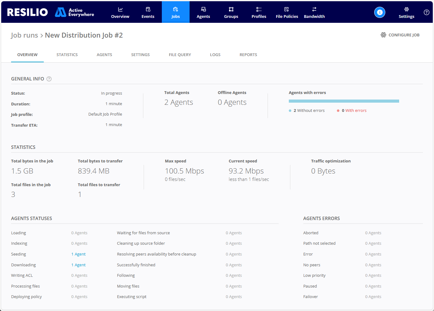The width and height of the screenshot is (434, 311).
Task: Select the Reports tab
Action: (248, 55)
